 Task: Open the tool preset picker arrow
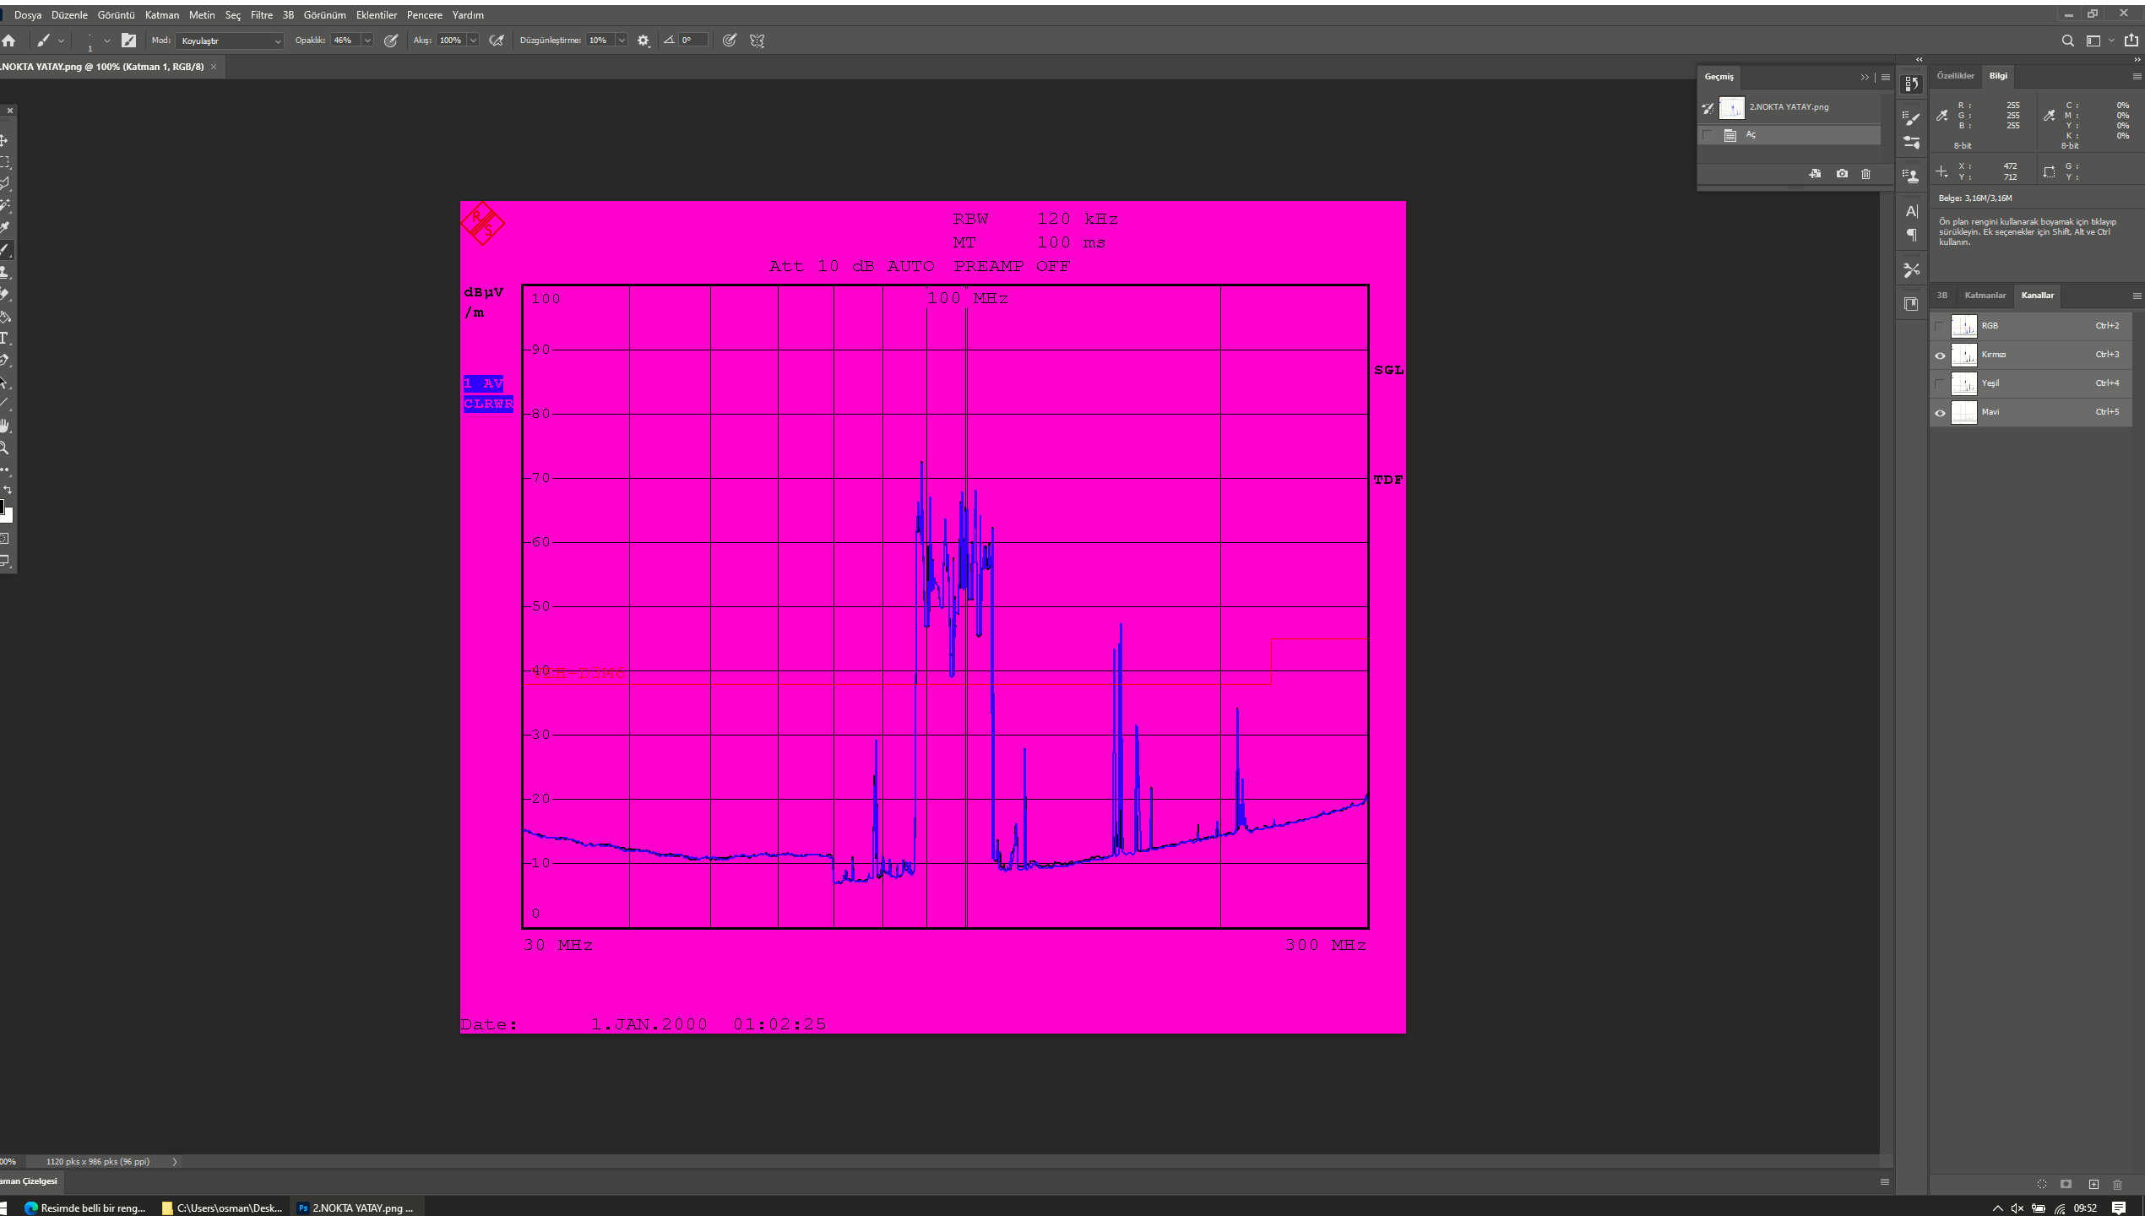[x=61, y=41]
